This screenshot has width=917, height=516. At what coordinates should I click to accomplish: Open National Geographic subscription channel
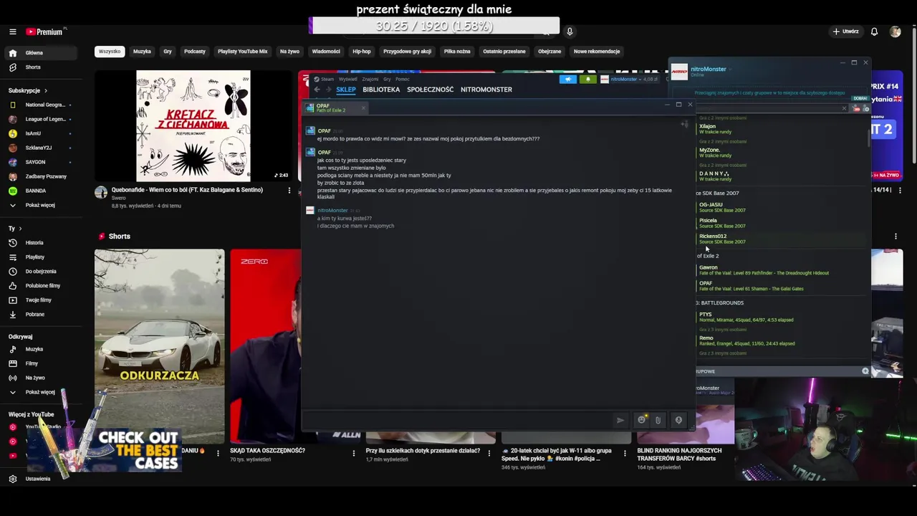tap(42, 105)
